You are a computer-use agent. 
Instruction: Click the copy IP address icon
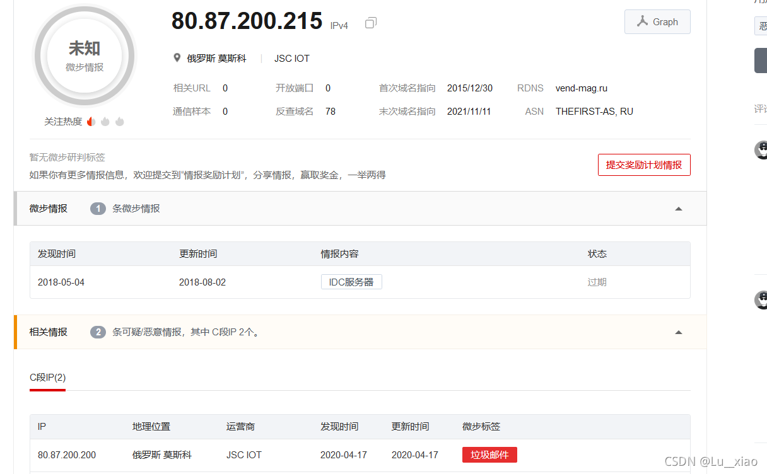pyautogui.click(x=370, y=22)
